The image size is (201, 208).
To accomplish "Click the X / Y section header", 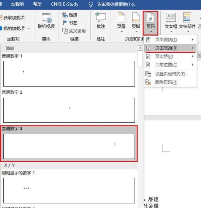I will 69,166.
